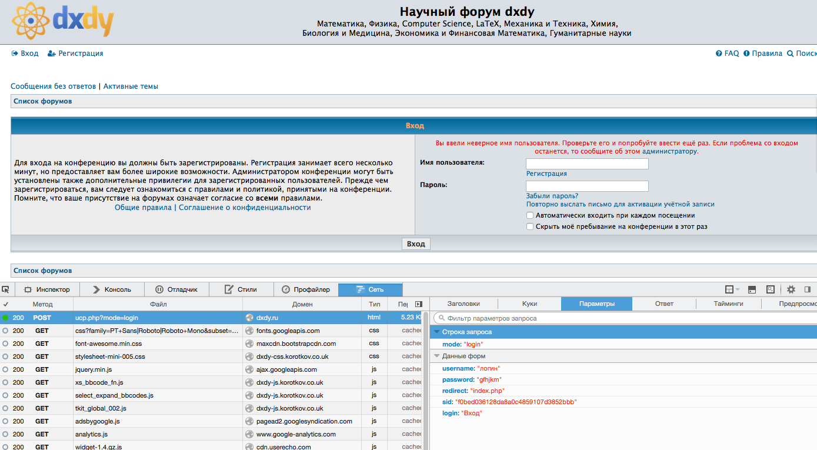Click the green status dot of POST request
The image size is (817, 450).
pos(6,318)
